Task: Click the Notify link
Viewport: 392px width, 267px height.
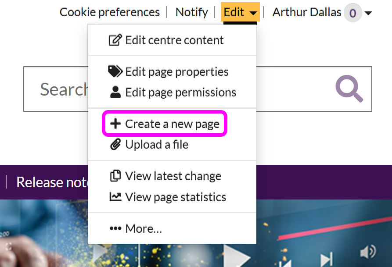Action: click(191, 12)
